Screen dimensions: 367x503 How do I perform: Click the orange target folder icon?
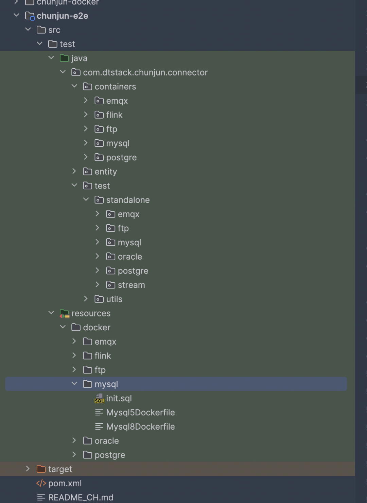click(x=41, y=469)
